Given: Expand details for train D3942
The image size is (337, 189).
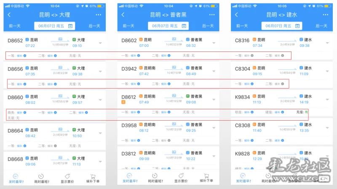Looking at the screenshot, I should [x=214, y=71].
